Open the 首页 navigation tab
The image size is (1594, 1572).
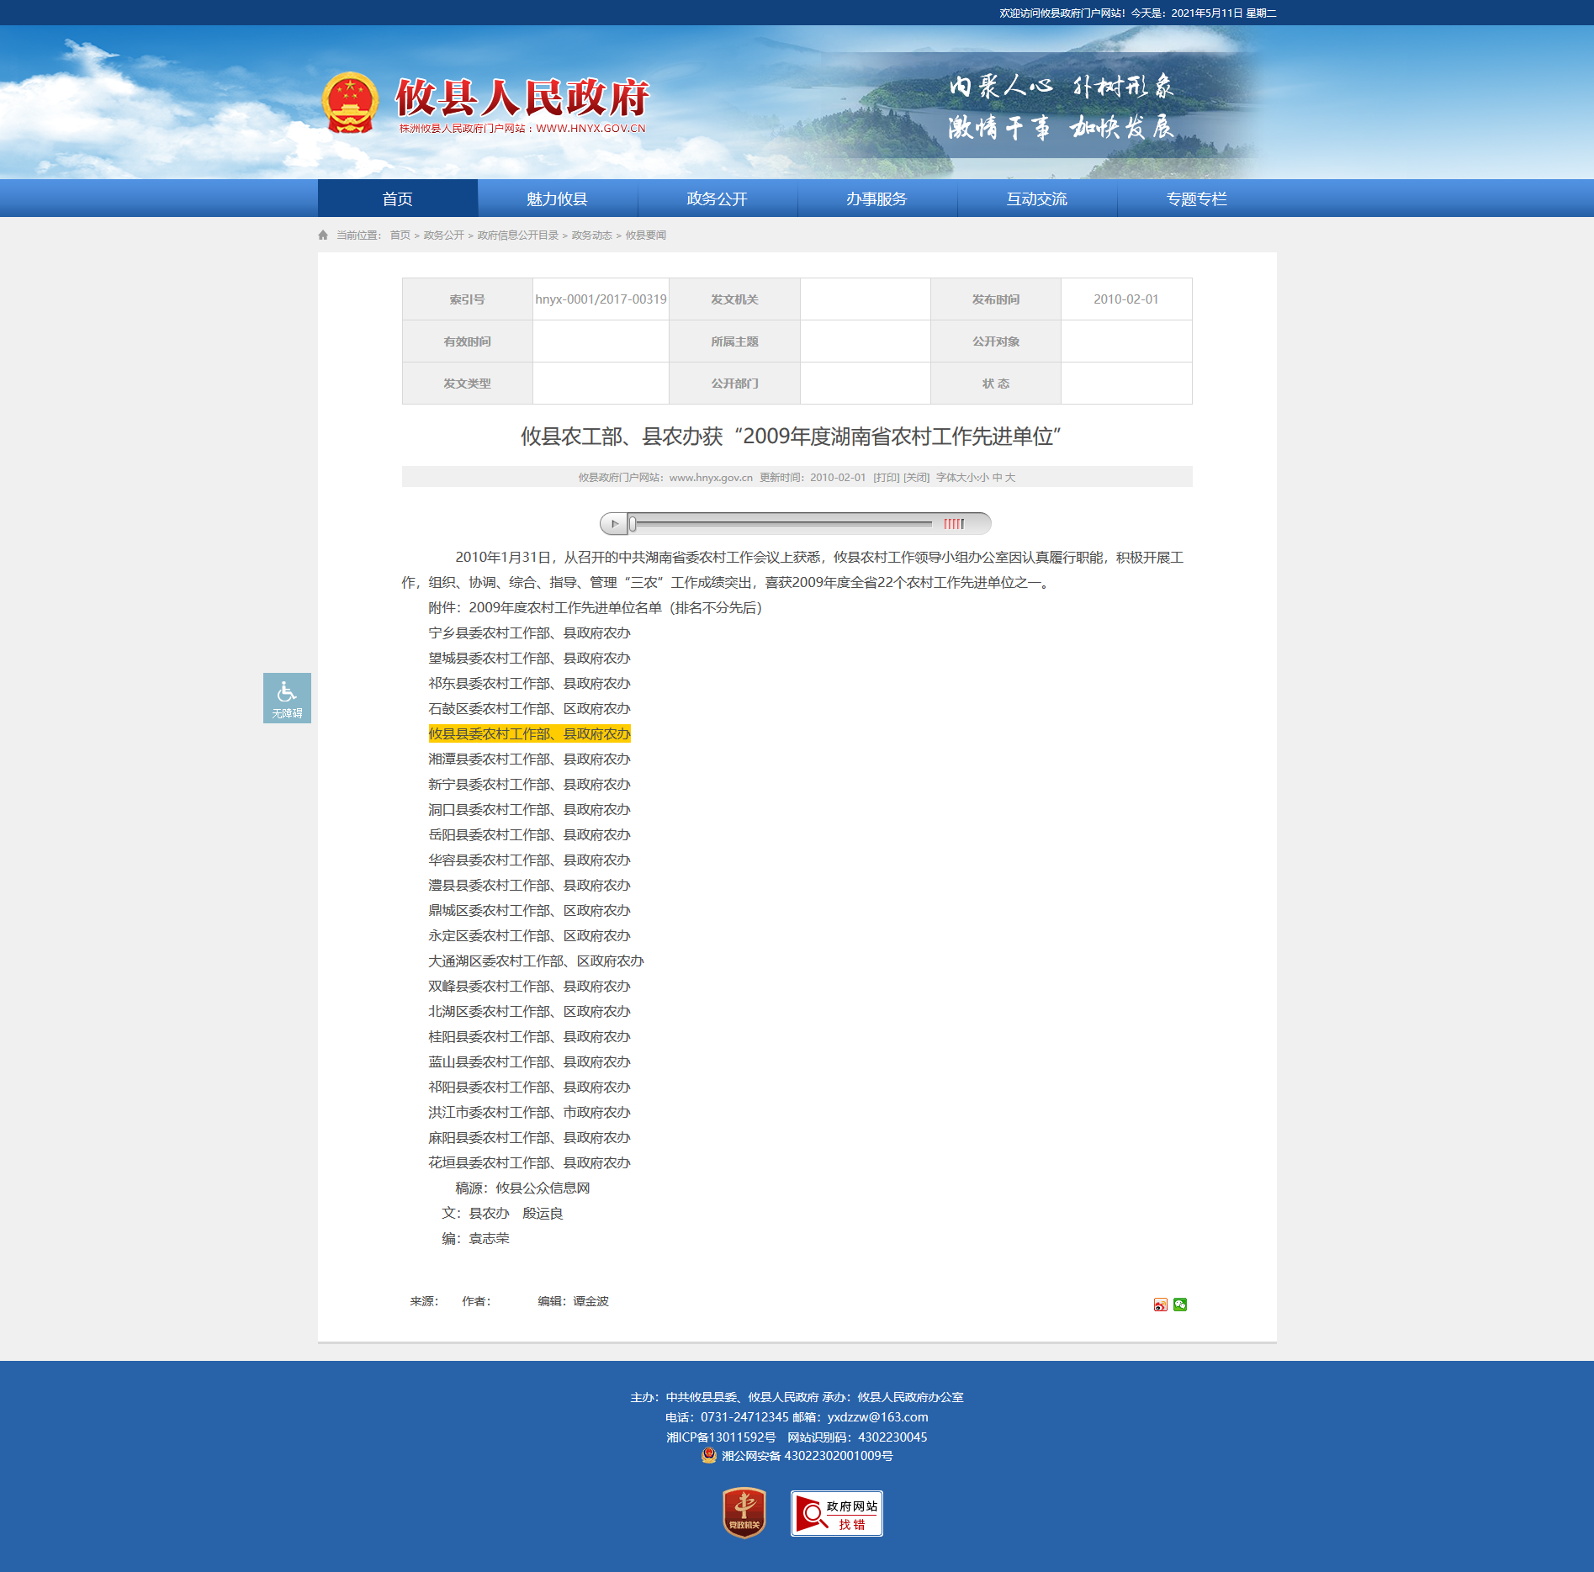point(397,199)
